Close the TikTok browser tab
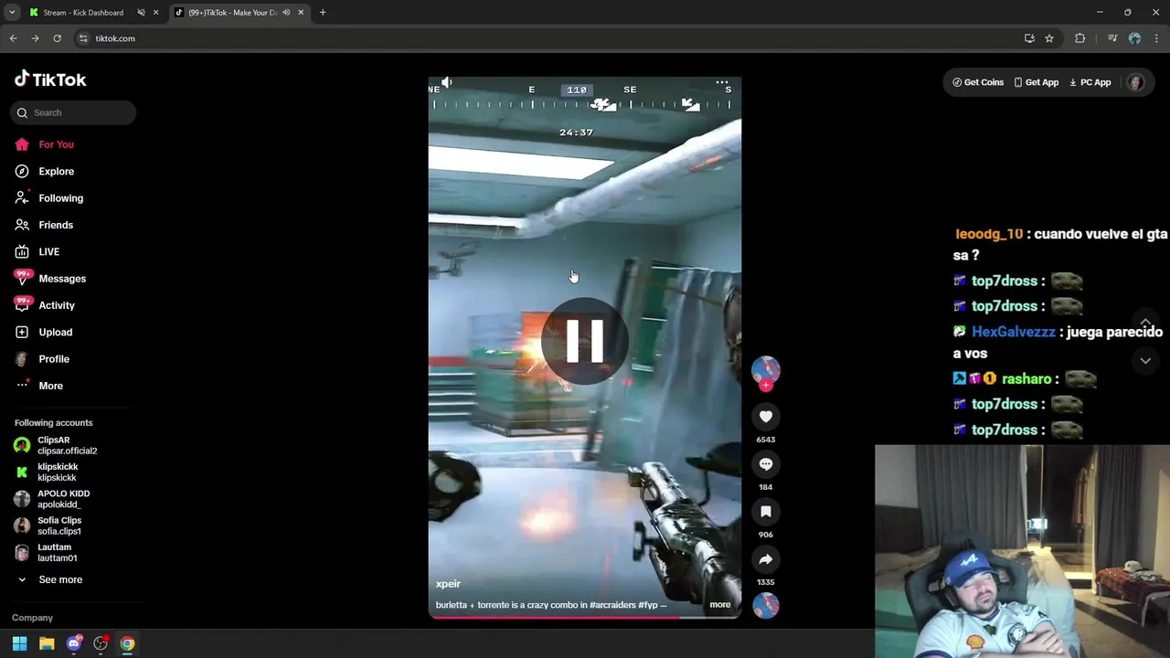 pyautogui.click(x=301, y=13)
